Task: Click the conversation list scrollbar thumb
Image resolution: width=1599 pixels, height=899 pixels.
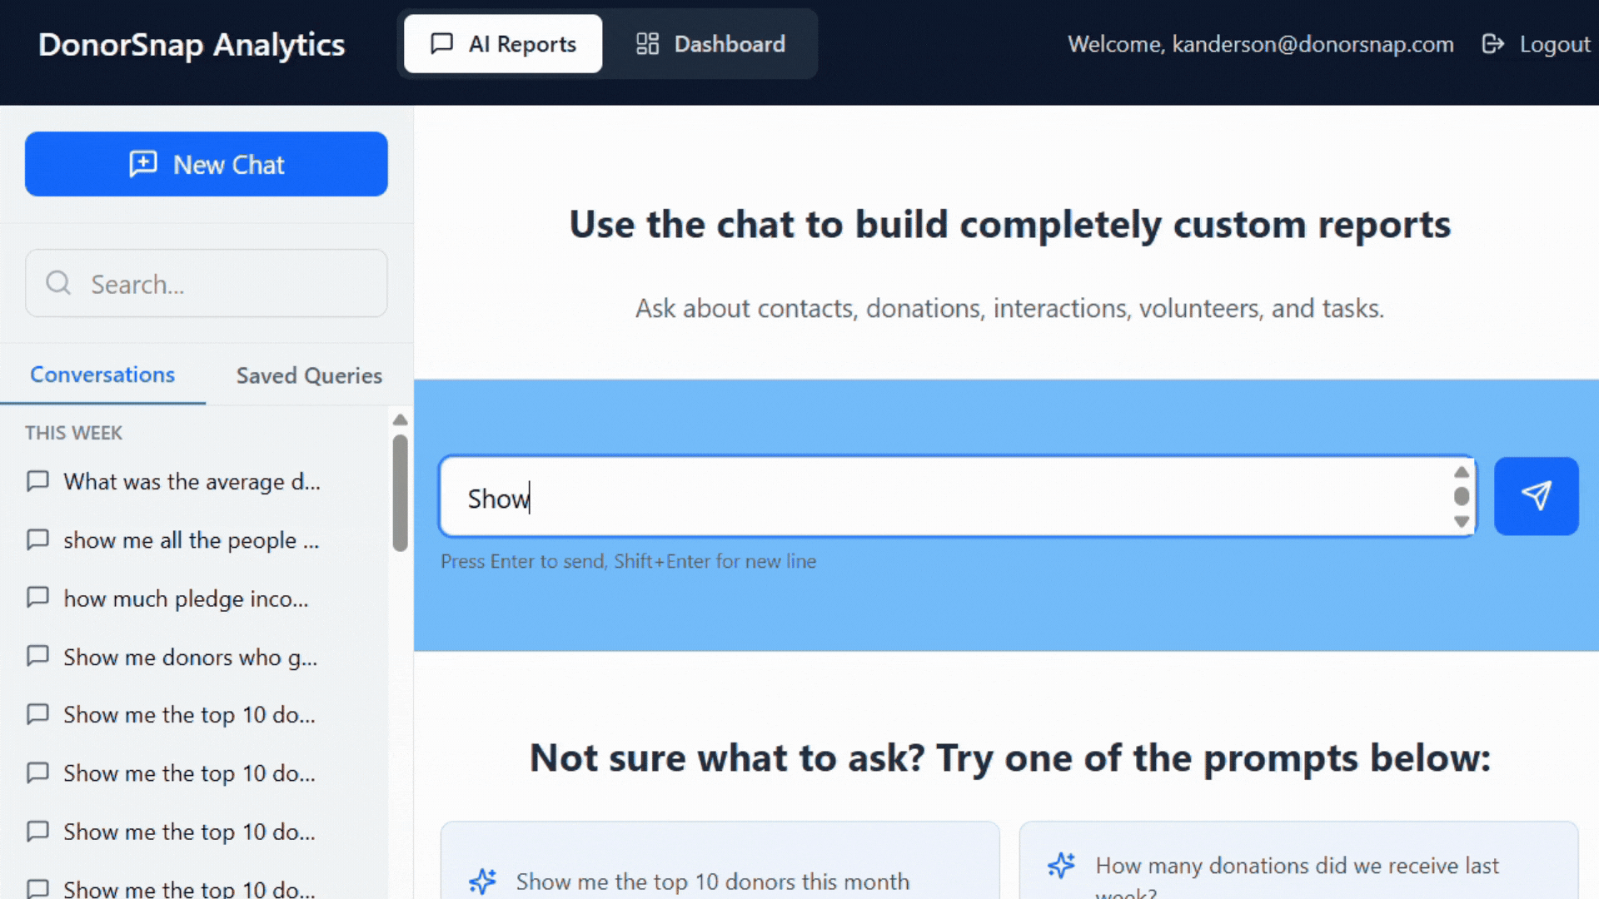Action: pyautogui.click(x=400, y=491)
